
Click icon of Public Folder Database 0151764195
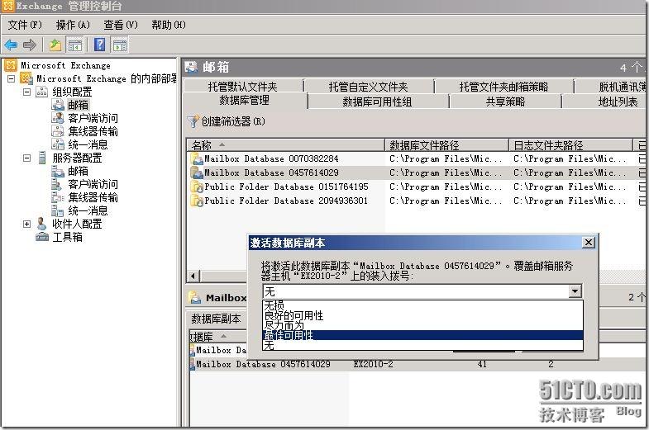(x=196, y=187)
